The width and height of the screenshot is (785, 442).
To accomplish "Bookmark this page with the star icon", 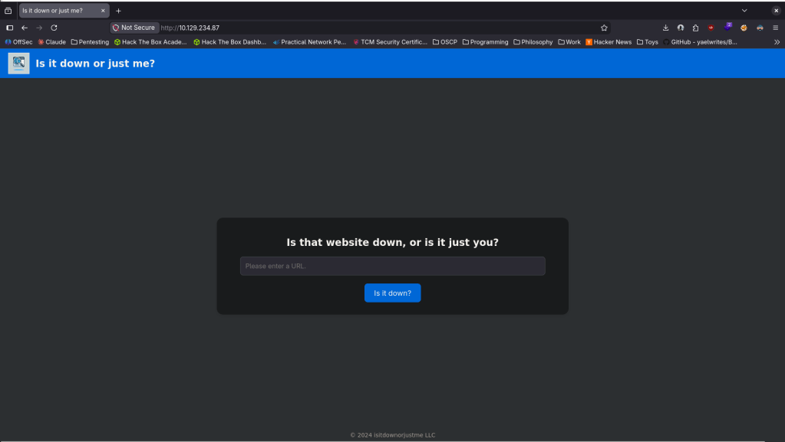I will [x=604, y=28].
